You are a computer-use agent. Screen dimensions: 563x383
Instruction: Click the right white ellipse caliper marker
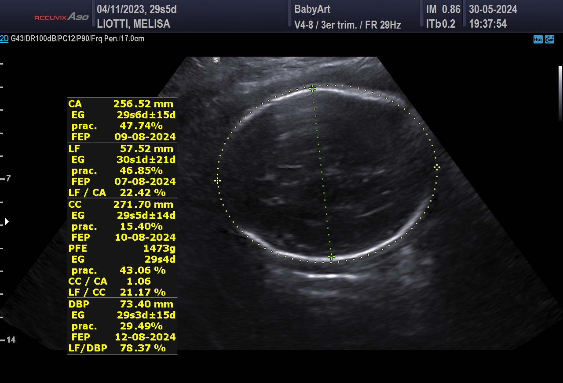pos(437,167)
